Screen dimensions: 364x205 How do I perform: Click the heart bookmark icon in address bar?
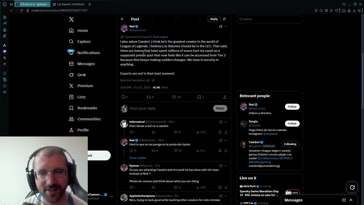click(337, 11)
